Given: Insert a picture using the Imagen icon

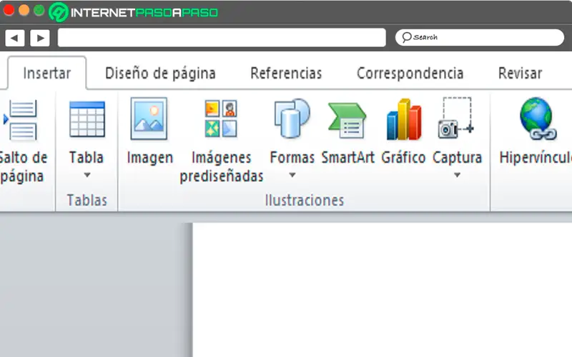Looking at the screenshot, I should [149, 119].
